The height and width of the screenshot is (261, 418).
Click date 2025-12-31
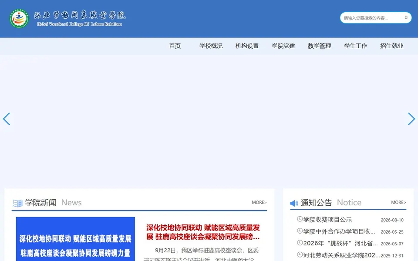point(392,256)
